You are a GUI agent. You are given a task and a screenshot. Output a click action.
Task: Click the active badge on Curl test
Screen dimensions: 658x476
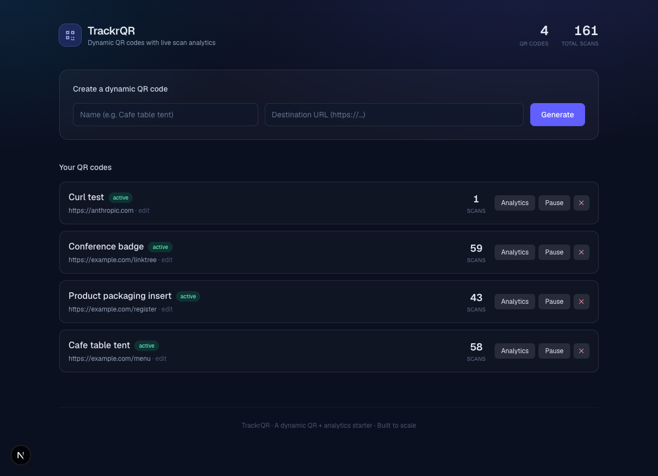click(x=121, y=197)
